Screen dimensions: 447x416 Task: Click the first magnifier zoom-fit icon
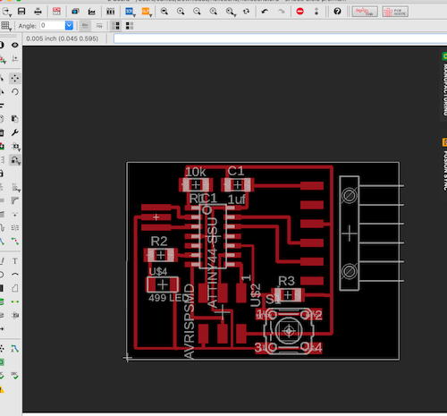(x=164, y=12)
